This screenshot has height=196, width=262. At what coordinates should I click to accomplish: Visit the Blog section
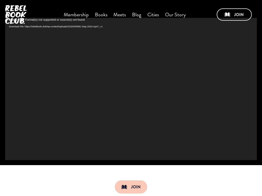(137, 15)
